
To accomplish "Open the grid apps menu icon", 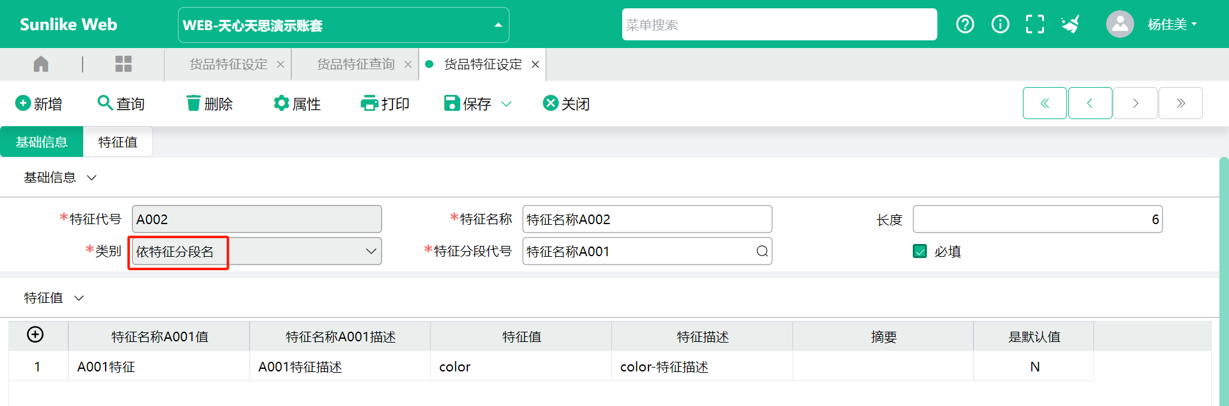I will pos(123,64).
